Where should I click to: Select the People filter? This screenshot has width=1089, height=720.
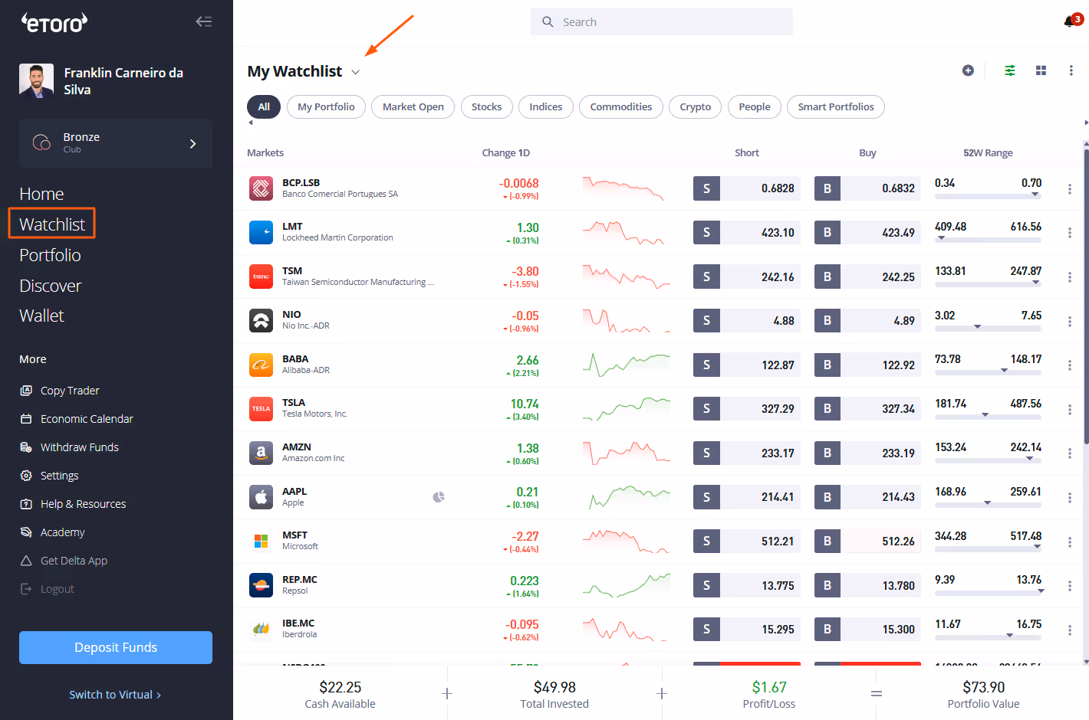(x=755, y=106)
